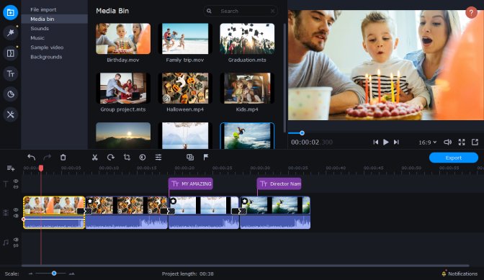Screen dimensions: 484x280
Task: Click the timeline Scale slider handle
Action: [x=54, y=274]
